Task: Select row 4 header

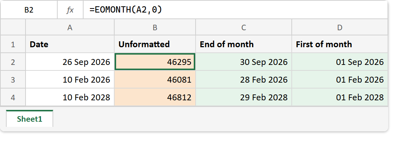Action: (13, 97)
